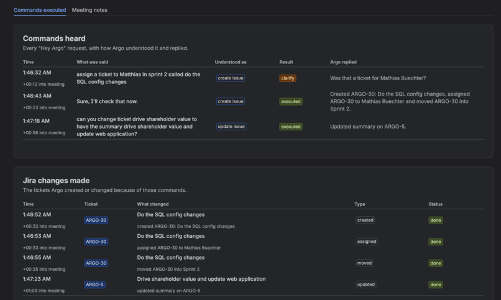Click the 'update issue' badge
Image resolution: width=501 pixels, height=300 pixels.
tap(231, 127)
